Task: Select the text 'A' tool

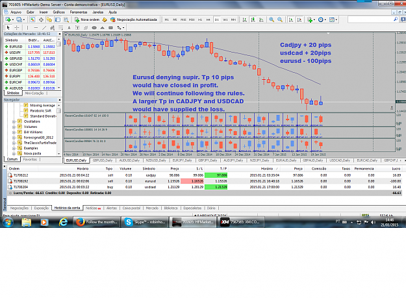Action: click(x=69, y=28)
